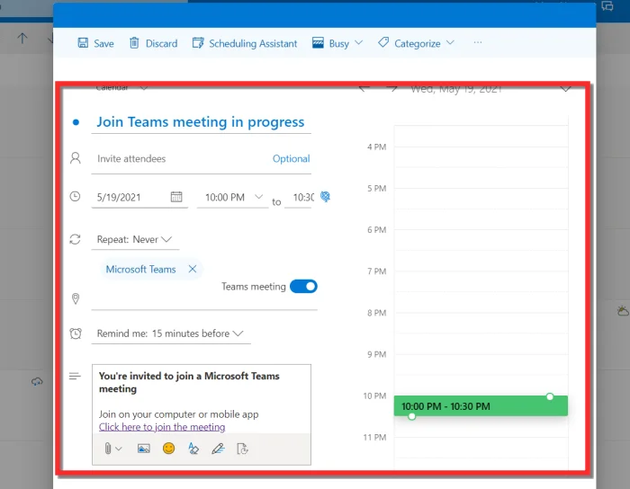Image resolution: width=630 pixels, height=489 pixels.
Task: Click the show formatting options icon
Action: pyautogui.click(x=193, y=449)
